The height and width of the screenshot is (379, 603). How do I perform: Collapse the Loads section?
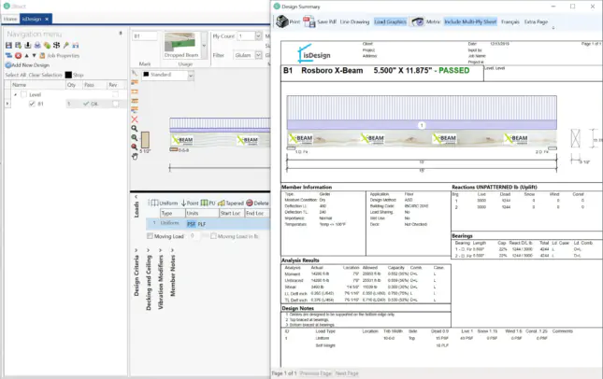pos(136,196)
